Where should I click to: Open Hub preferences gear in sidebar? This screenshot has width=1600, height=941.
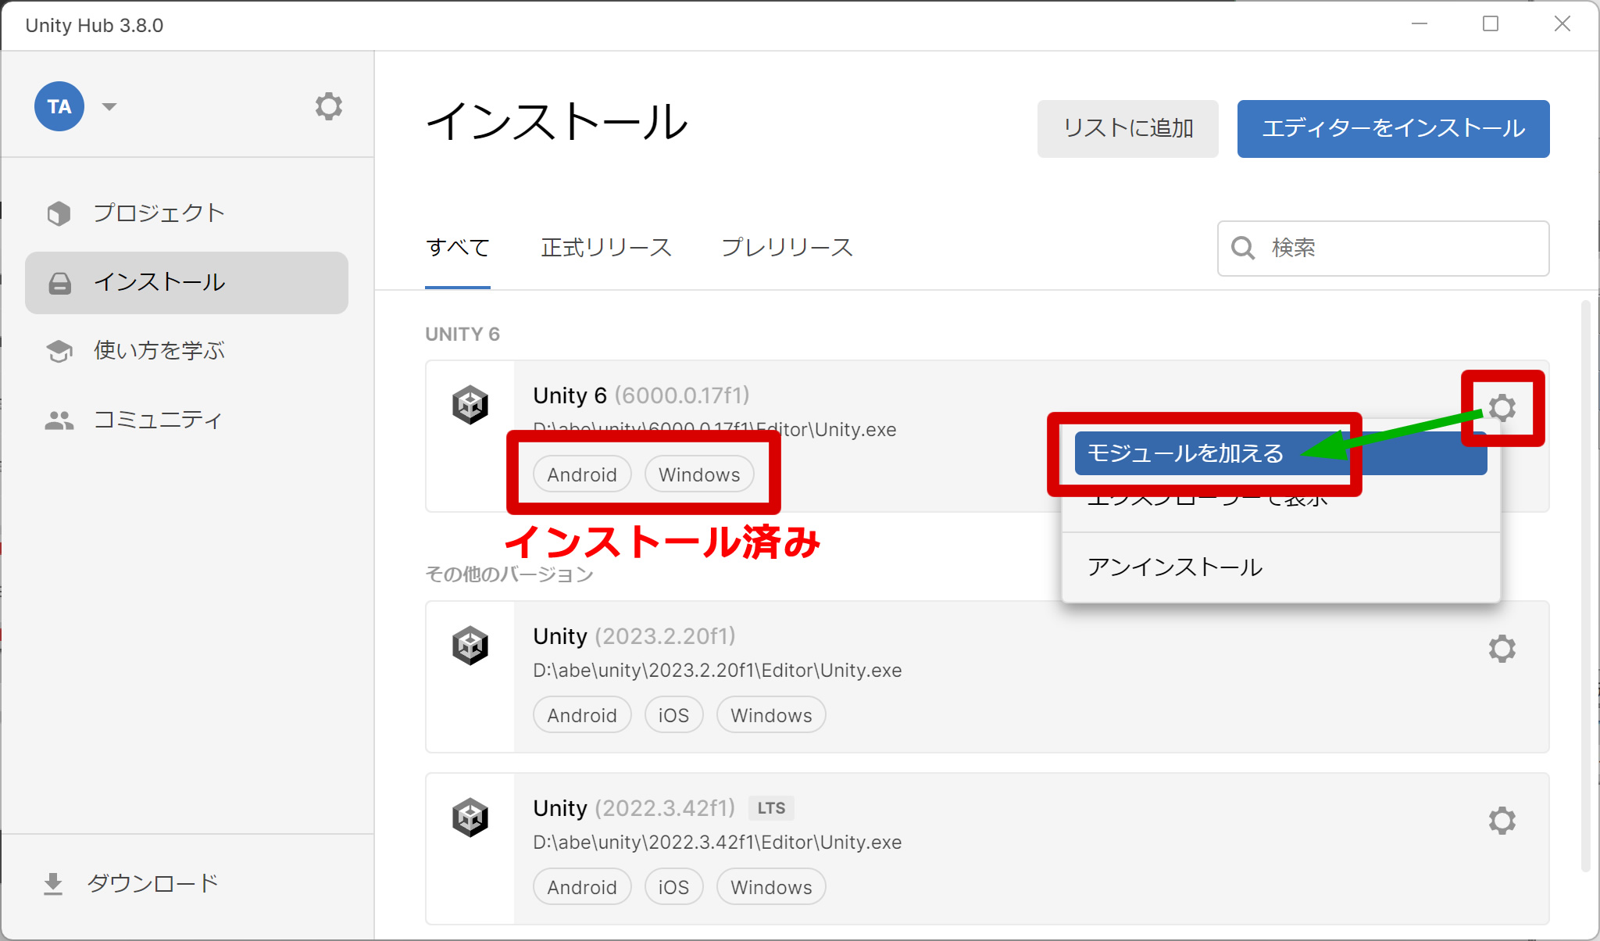tap(329, 106)
